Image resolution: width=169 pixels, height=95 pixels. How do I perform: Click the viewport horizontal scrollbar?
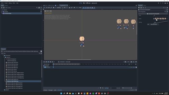tap(79, 59)
